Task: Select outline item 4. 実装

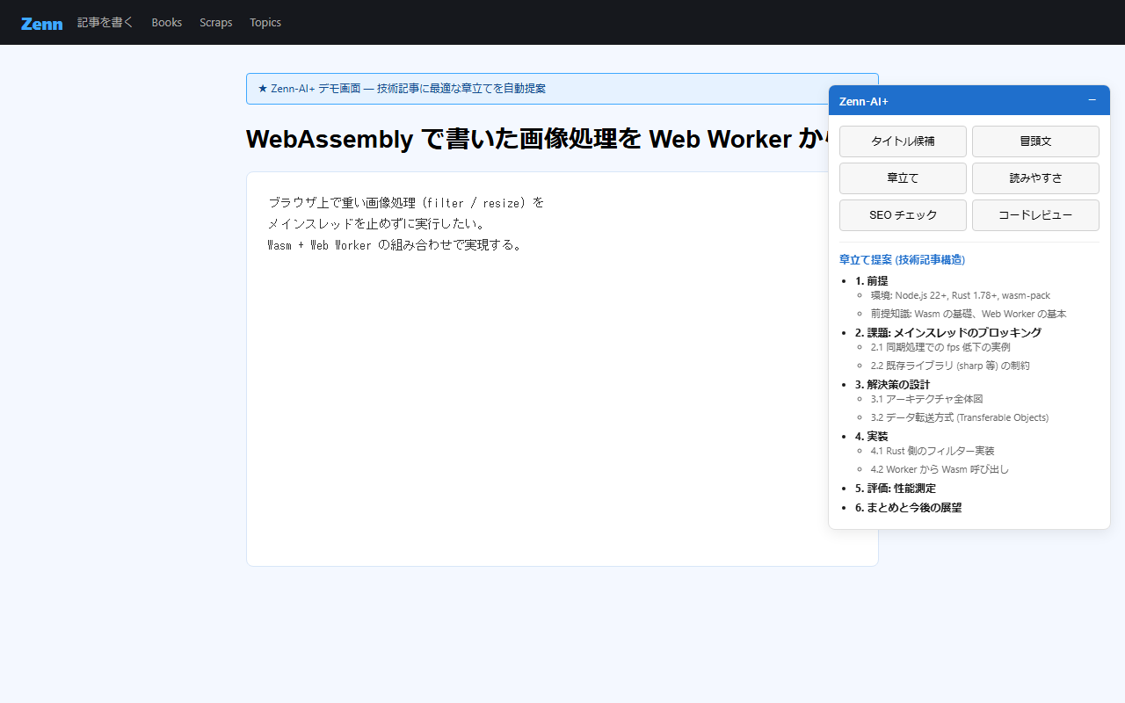Action: pos(871,437)
